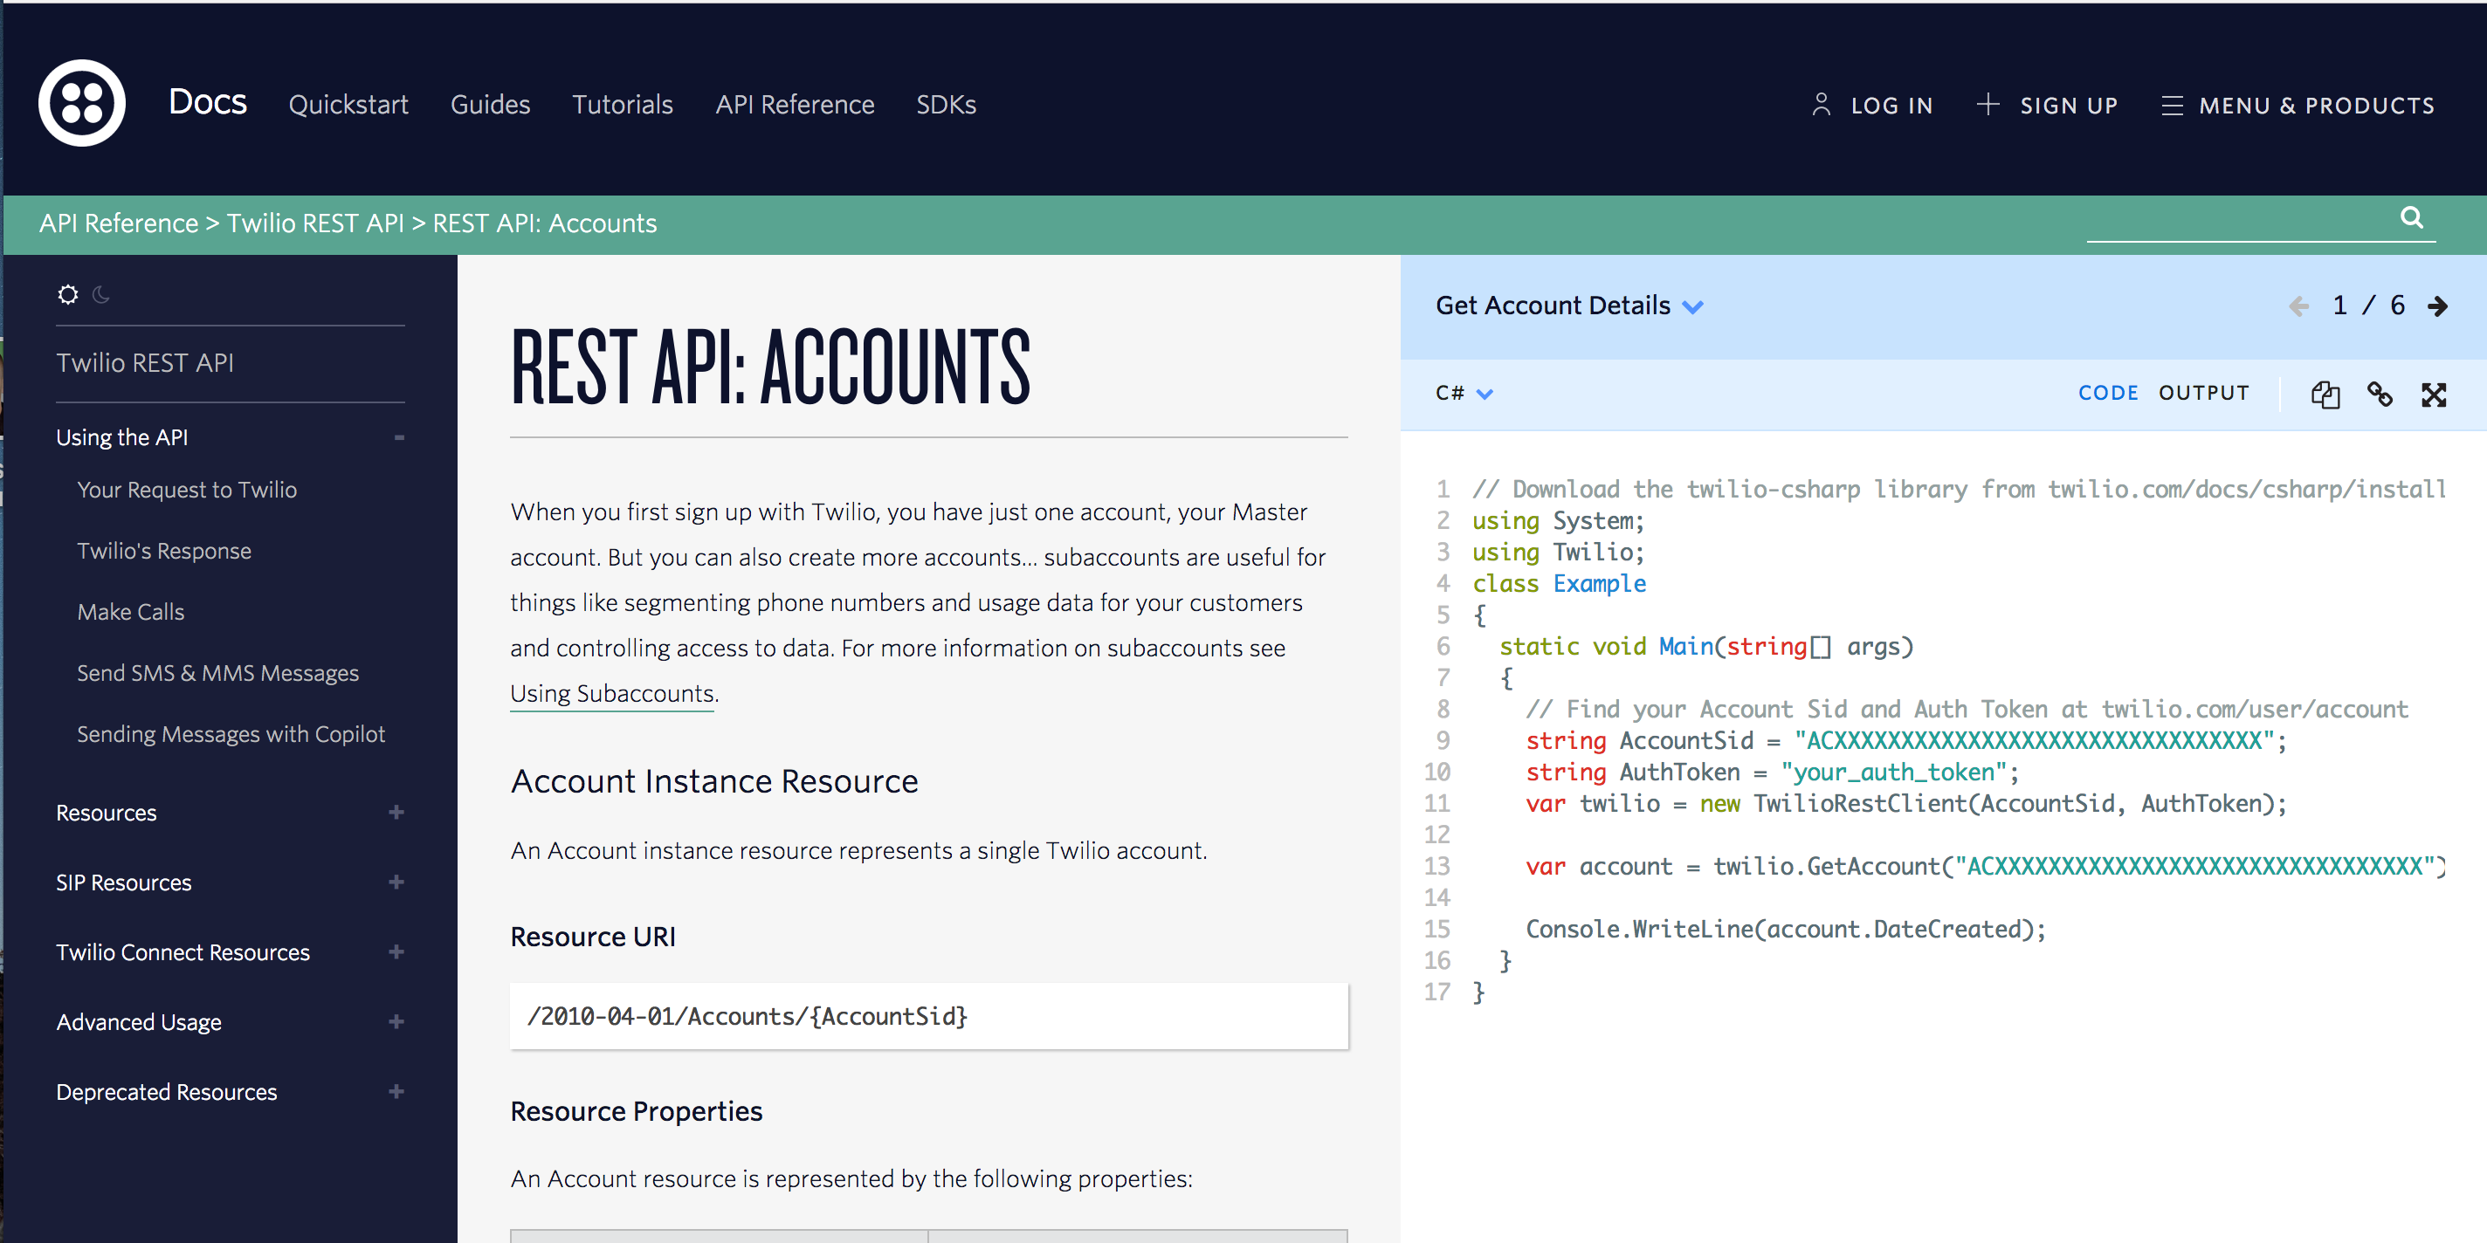The height and width of the screenshot is (1243, 2487).
Task: Click the Resource URI code box
Action: coord(927,1015)
